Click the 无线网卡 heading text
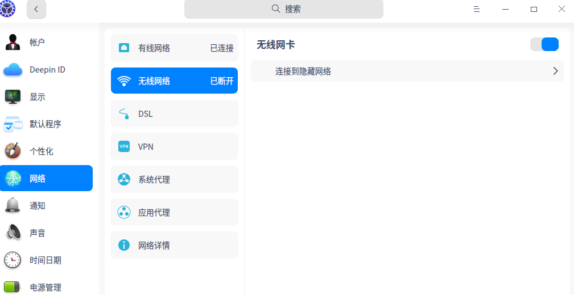The image size is (574, 295). pyautogui.click(x=276, y=45)
